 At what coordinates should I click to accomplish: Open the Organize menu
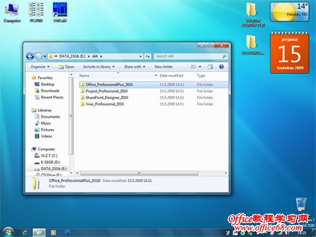pyautogui.click(x=40, y=67)
